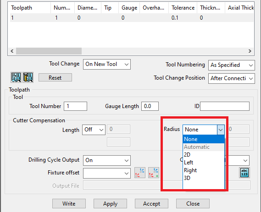Click the Apply button
The width and height of the screenshot is (261, 212).
pyautogui.click(x=110, y=203)
